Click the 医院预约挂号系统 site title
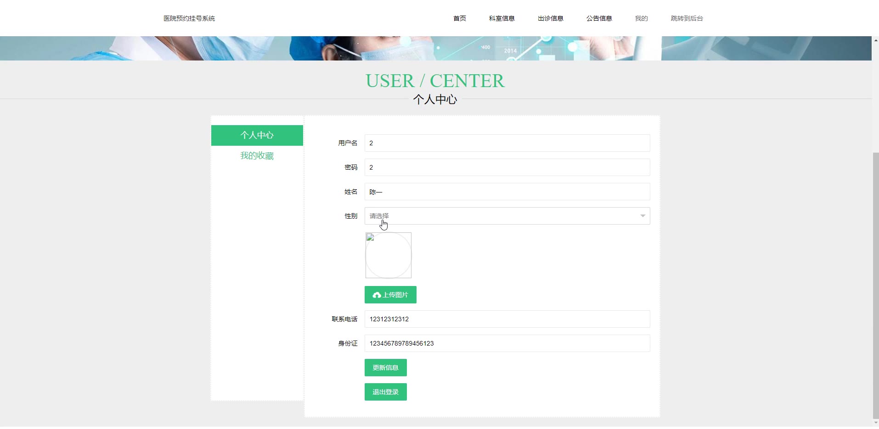 coord(189,18)
